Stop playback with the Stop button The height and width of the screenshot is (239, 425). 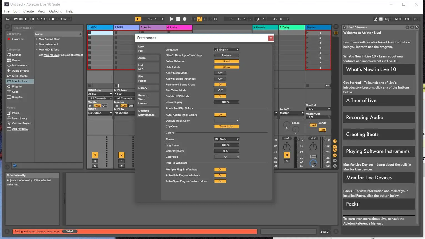[x=178, y=19]
